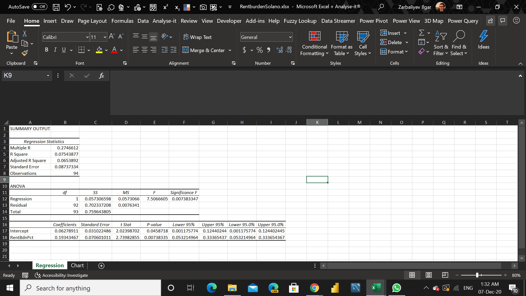Open the Formulas ribbon tab

(122, 21)
